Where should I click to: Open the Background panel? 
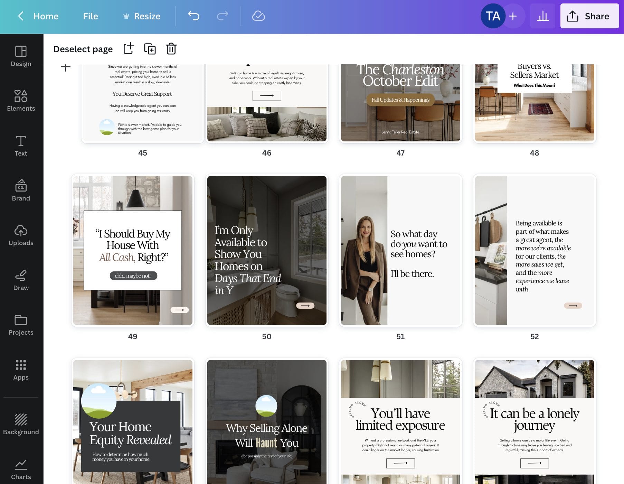(x=21, y=424)
